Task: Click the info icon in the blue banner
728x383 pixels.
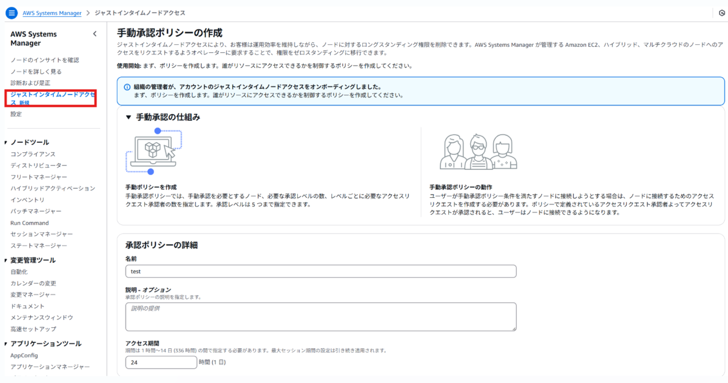Action: tap(127, 87)
